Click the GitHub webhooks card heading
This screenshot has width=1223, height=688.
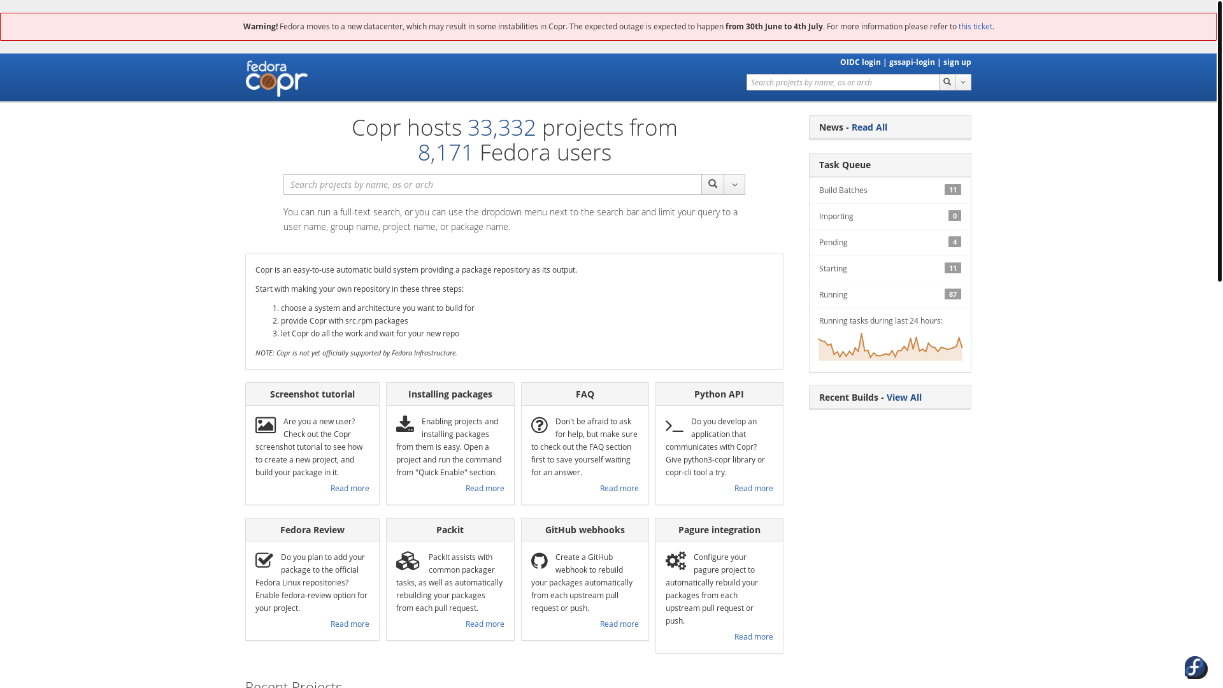585,530
